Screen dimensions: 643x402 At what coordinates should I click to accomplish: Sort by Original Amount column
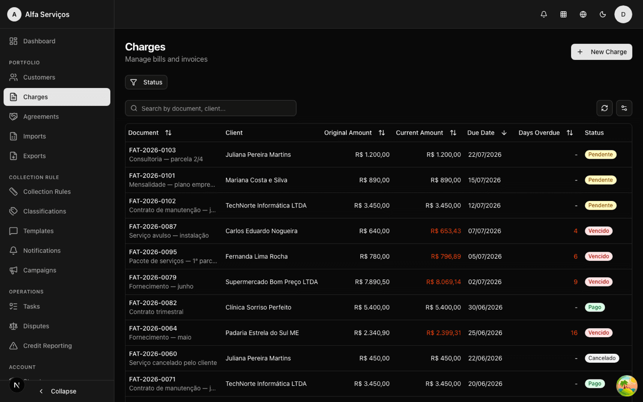pos(382,133)
